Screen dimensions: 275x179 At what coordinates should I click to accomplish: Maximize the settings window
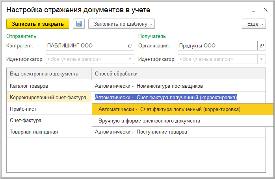(253, 9)
